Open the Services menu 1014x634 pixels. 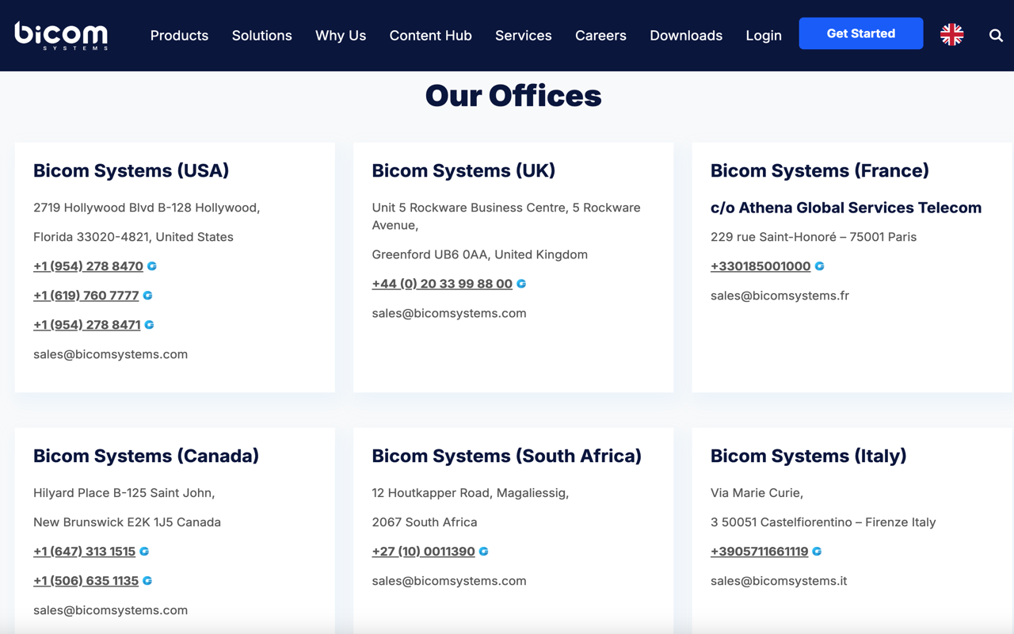point(523,36)
